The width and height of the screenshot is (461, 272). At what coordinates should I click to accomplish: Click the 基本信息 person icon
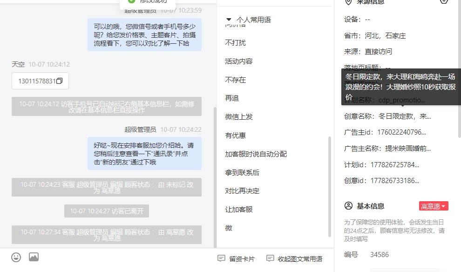coord(348,206)
